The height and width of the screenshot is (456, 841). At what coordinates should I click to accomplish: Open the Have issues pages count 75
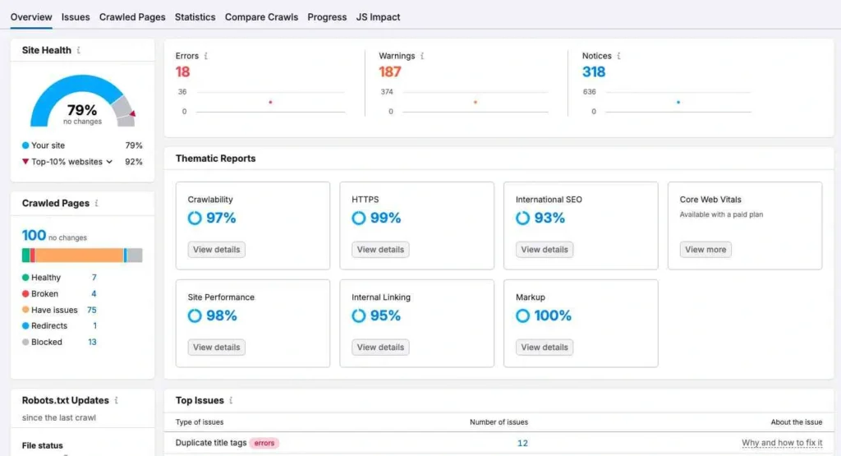92,310
